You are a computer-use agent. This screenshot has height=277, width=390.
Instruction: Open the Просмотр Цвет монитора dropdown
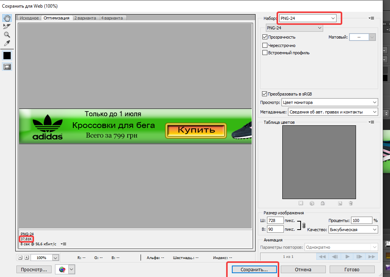point(330,102)
